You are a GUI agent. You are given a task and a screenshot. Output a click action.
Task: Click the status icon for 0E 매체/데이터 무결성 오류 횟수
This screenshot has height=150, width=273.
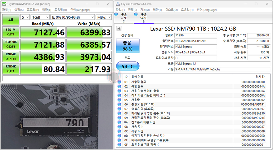119,140
